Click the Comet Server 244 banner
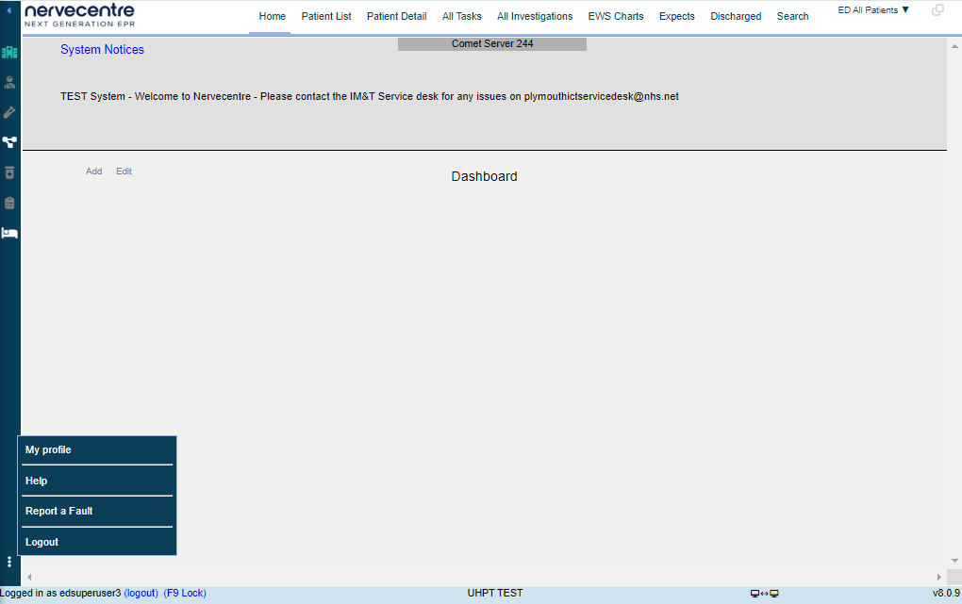Image resolution: width=962 pixels, height=604 pixels. [x=492, y=44]
